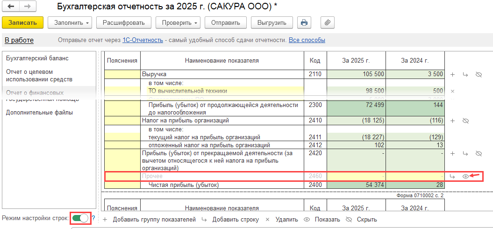Delete the ТО вычислительной техники row via the x icon
Viewport: 493px width, 229px height.
tap(452, 91)
